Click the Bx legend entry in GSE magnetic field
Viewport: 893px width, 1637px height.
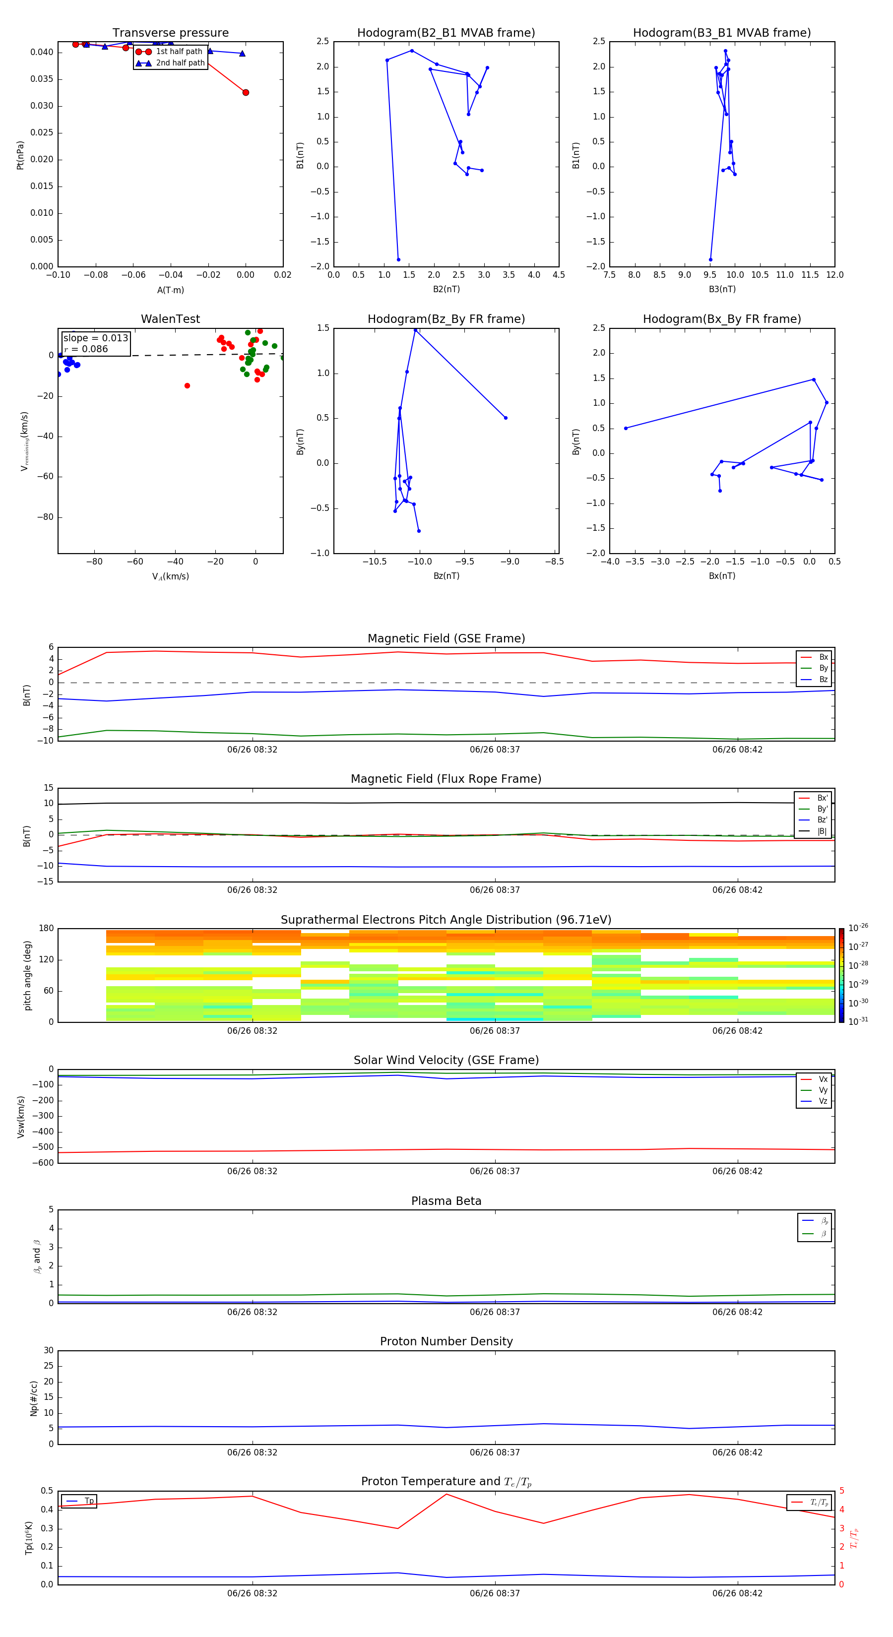pyautogui.click(x=814, y=657)
